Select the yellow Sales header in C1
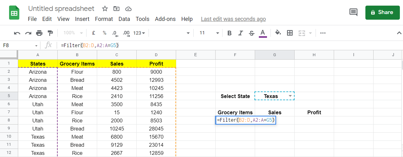 click(x=117, y=64)
